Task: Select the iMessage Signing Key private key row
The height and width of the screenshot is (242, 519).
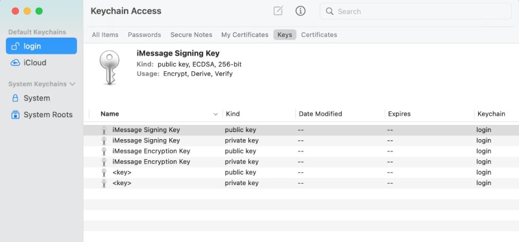Action: (x=301, y=140)
